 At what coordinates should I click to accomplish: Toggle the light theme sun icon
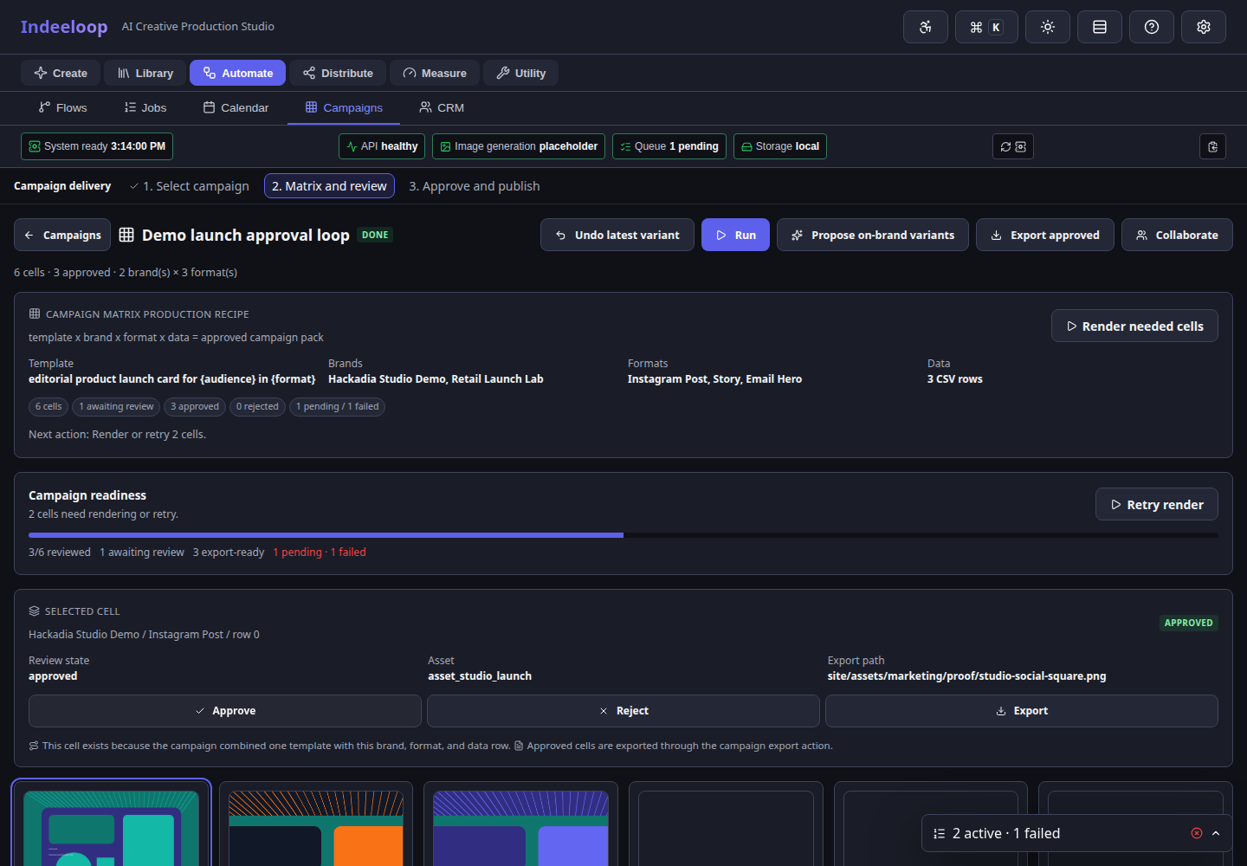click(1048, 27)
